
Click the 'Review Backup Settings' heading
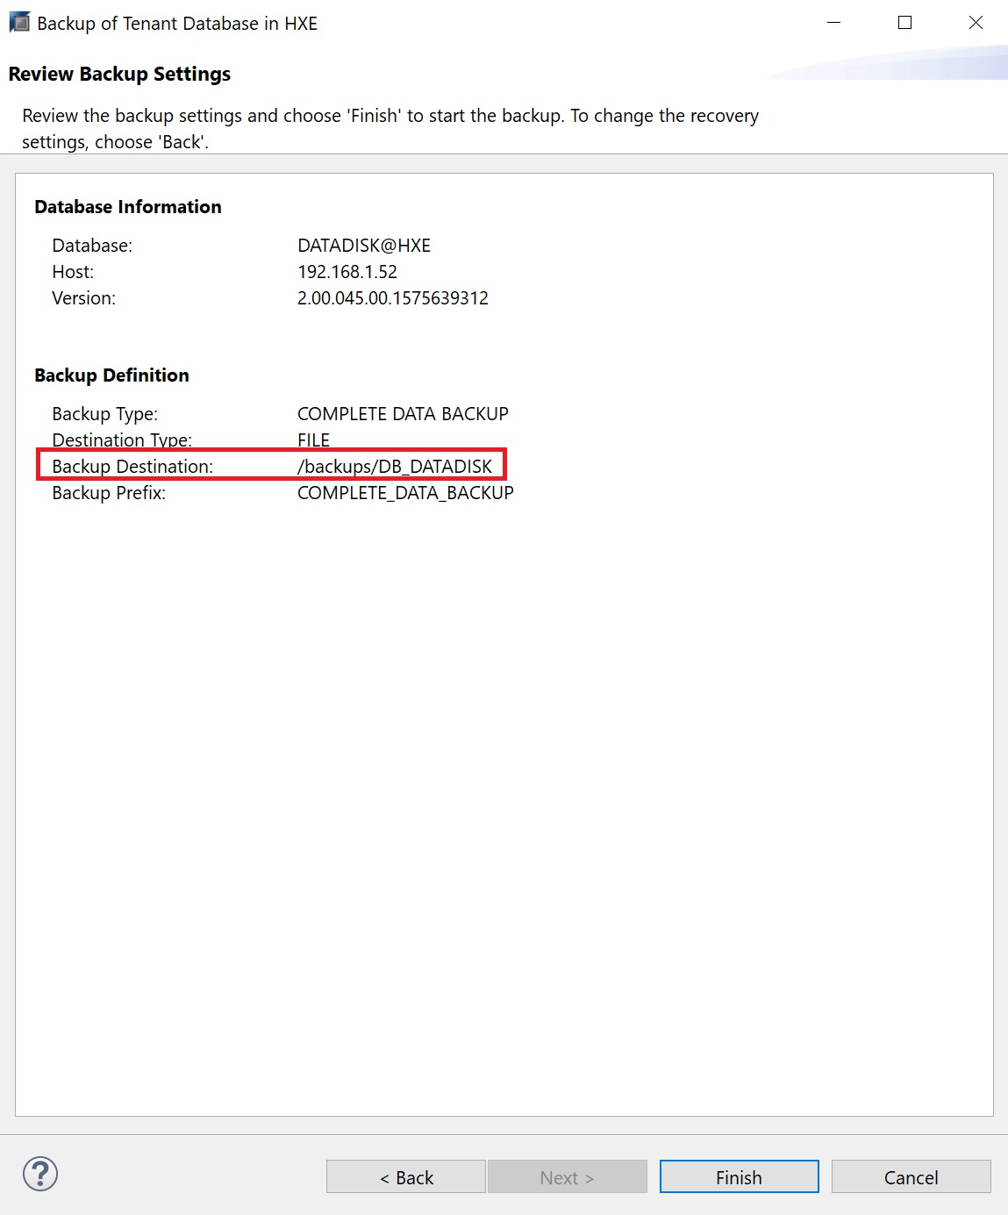click(x=119, y=74)
